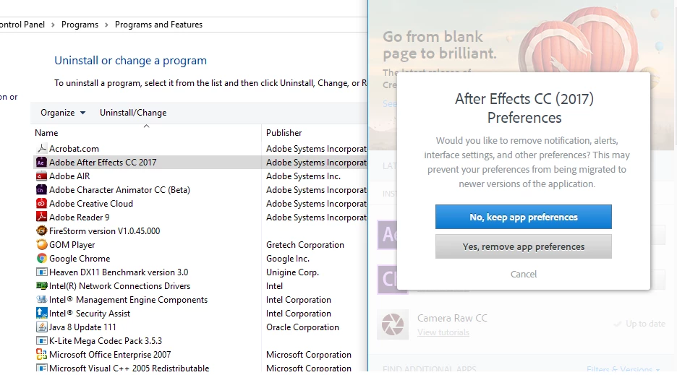Go to Programs and Features breadcrumb
The width and height of the screenshot is (677, 375).
pyautogui.click(x=158, y=25)
